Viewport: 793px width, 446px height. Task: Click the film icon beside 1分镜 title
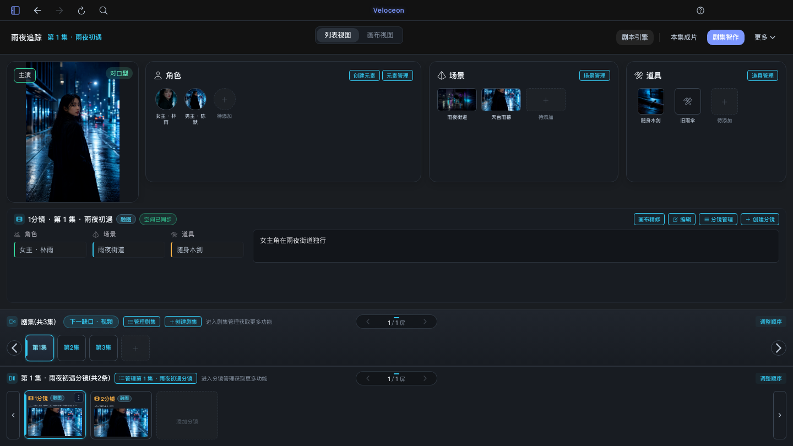point(19,219)
